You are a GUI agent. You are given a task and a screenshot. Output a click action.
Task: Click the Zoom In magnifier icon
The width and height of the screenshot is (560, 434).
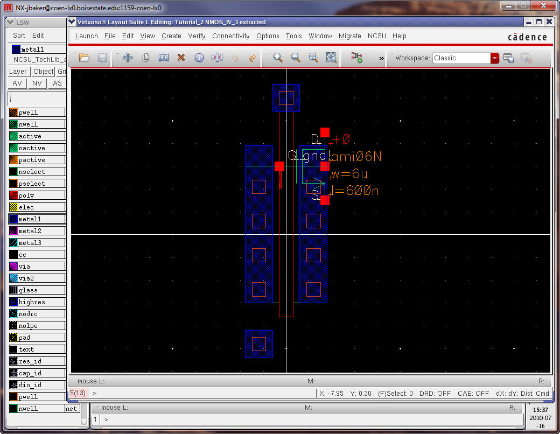(x=278, y=58)
